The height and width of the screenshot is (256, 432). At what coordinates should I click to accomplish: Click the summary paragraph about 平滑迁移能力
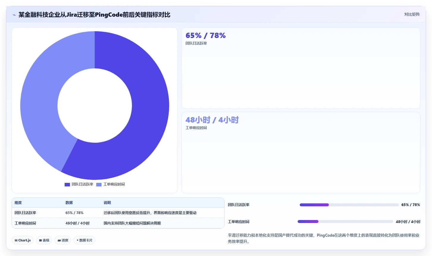(x=324, y=238)
